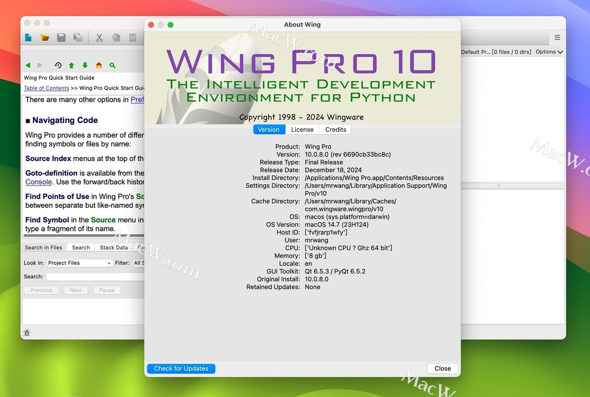Click the green magnifier search icon
The image size is (590, 397).
(113, 65)
